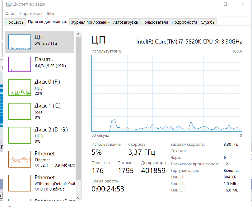Screen dimensions: 252x207
Task: Open the Подробности tab
Action: (x=184, y=22)
